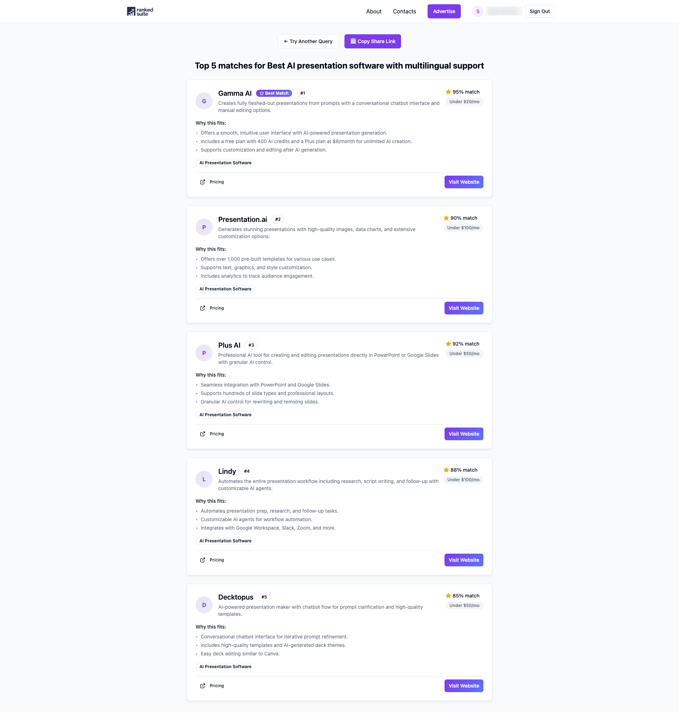
Task: Open the About page
Action: pos(373,12)
